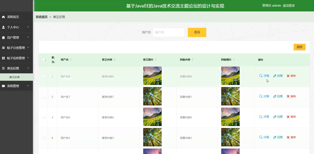The image size is (314, 154).
Task: Click the 用户名 search input field
Action: point(168,32)
